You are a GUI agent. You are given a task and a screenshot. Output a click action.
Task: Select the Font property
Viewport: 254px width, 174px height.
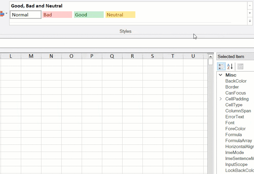pos(230,123)
